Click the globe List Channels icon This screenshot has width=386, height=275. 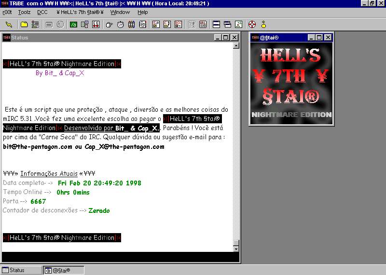60,24
